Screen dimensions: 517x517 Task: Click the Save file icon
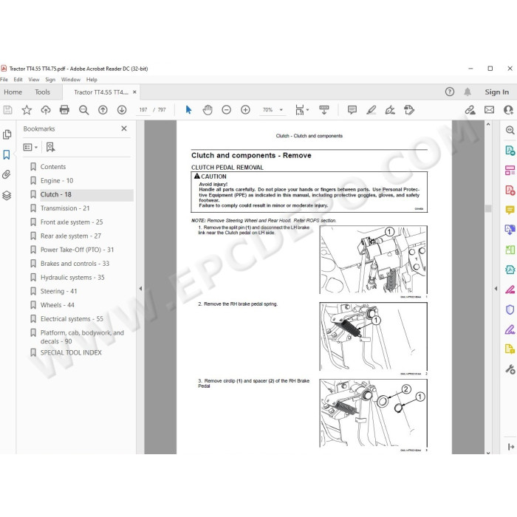click(x=7, y=110)
